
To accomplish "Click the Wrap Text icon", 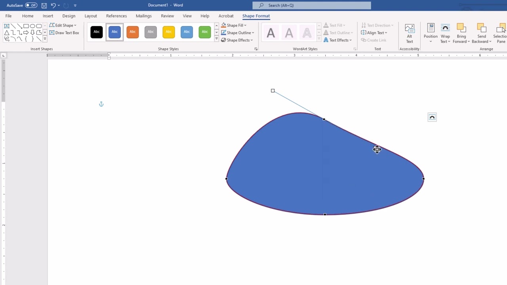I will [445, 28].
